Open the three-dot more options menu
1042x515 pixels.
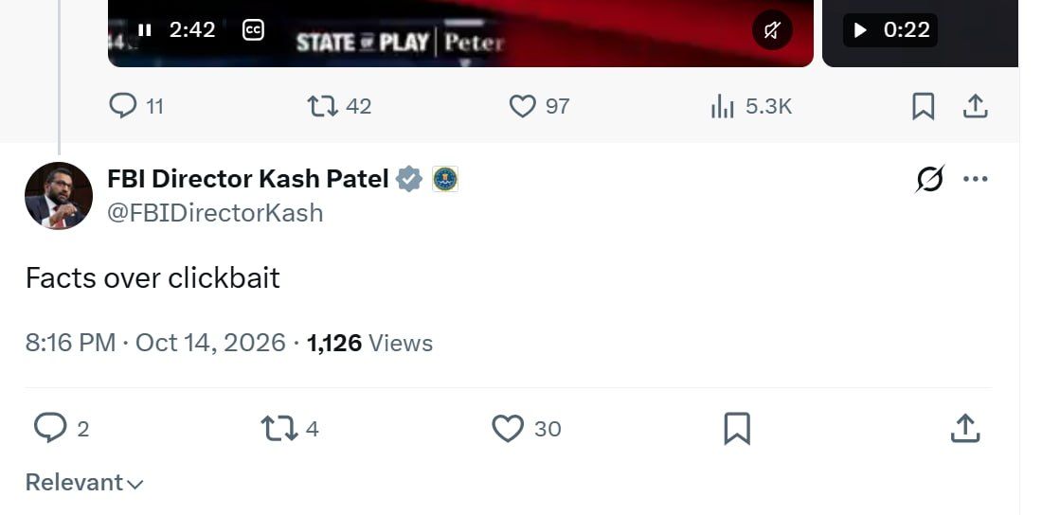point(975,179)
